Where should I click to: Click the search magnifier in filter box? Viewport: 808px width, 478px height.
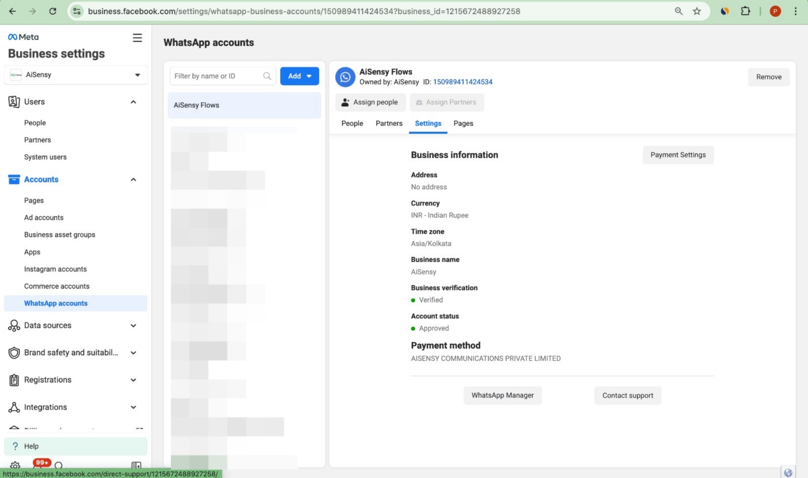[267, 76]
